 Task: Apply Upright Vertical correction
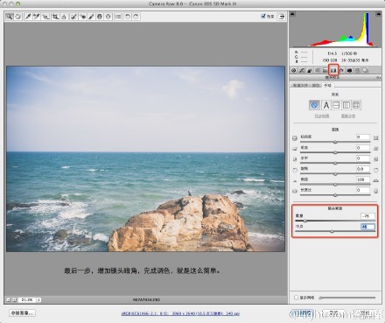pyautogui.click(x=346, y=105)
